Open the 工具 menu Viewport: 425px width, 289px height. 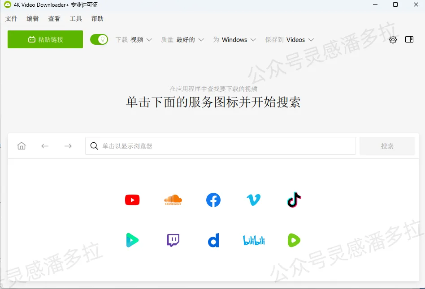(x=76, y=19)
